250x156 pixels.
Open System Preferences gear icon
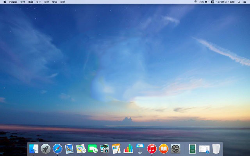point(175,149)
